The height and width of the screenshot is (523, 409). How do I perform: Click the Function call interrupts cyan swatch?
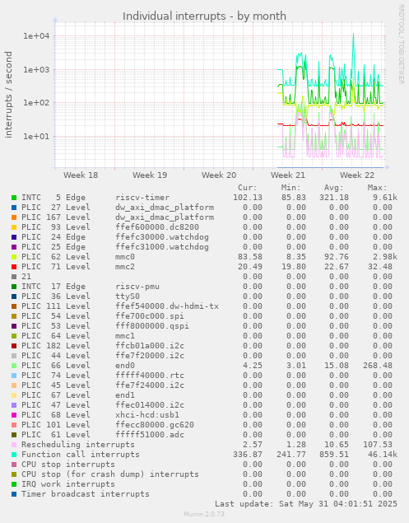[x=14, y=455]
